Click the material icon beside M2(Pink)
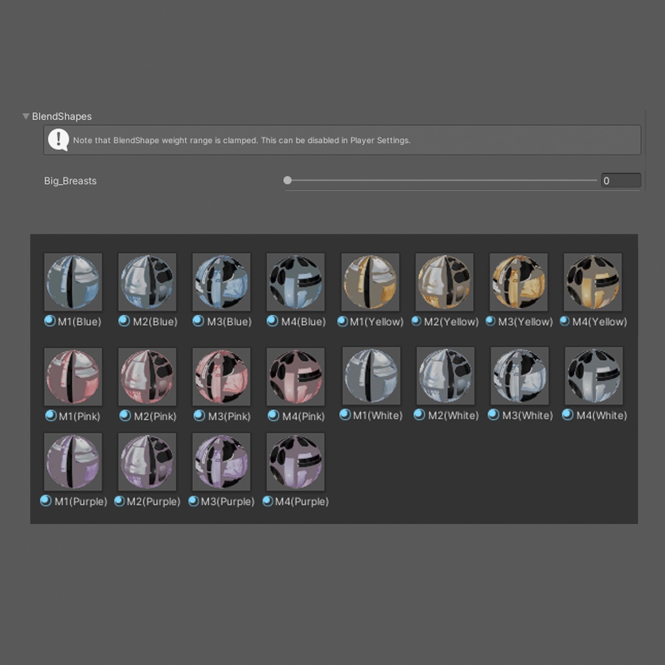The height and width of the screenshot is (665, 665). (x=125, y=416)
